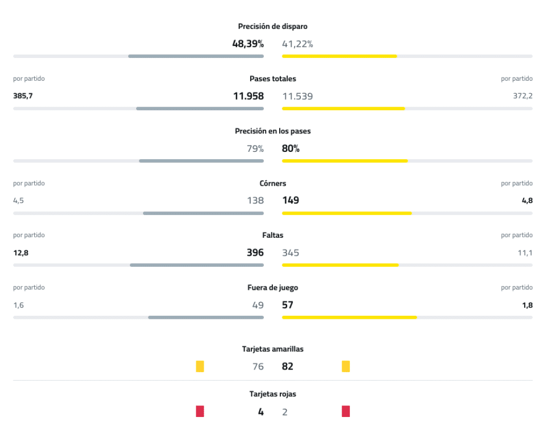Click the left red card icon
Viewport: 541px width, 427px height.
pos(200,412)
